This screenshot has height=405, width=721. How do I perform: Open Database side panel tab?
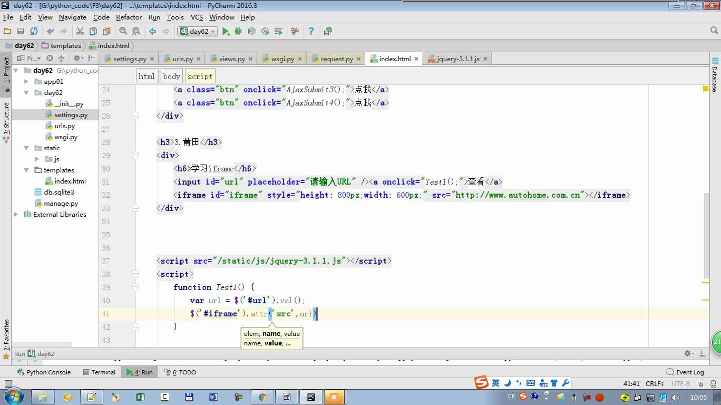point(715,75)
